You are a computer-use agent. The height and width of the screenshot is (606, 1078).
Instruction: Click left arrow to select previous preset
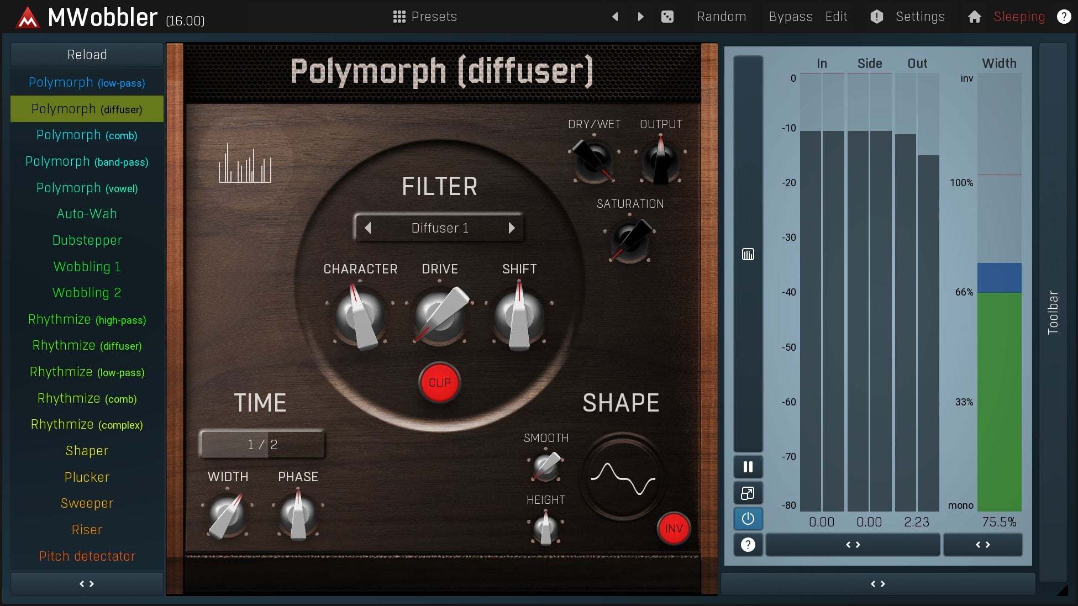[x=614, y=16]
